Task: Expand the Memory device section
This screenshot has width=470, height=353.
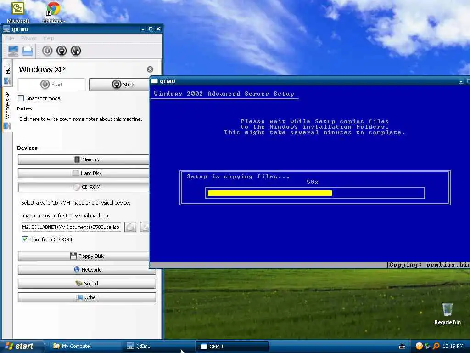Action: [x=84, y=159]
